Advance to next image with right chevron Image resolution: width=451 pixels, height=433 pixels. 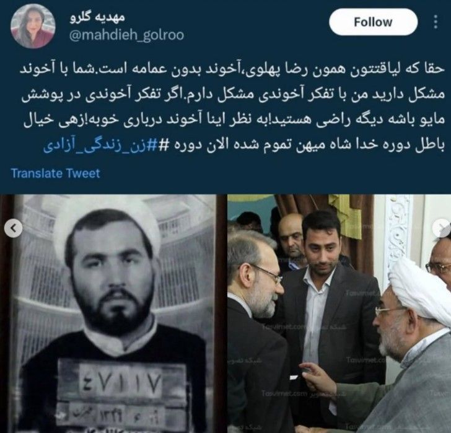pos(441,227)
